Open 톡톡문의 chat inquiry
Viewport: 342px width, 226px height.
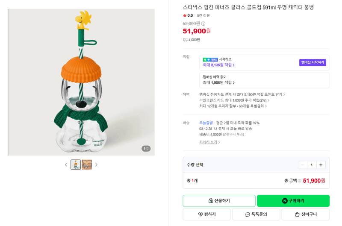pos(256,214)
